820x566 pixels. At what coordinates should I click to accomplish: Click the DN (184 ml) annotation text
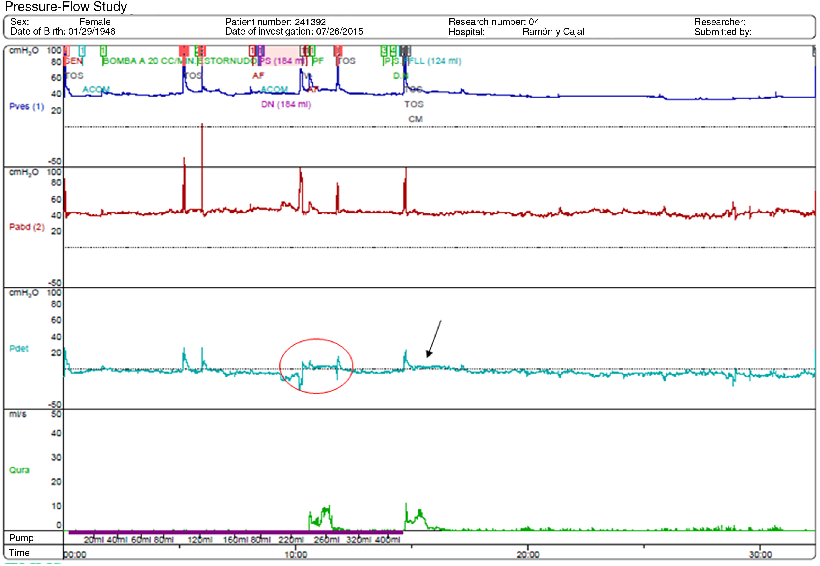coord(286,104)
